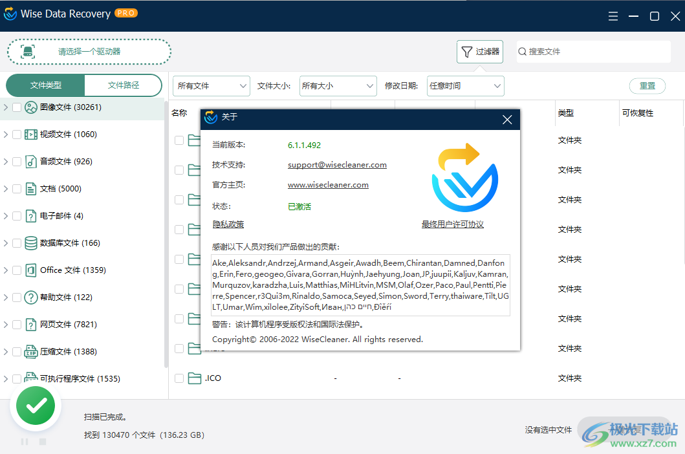
Task: Click the 已激活 activation status text
Action: point(299,207)
